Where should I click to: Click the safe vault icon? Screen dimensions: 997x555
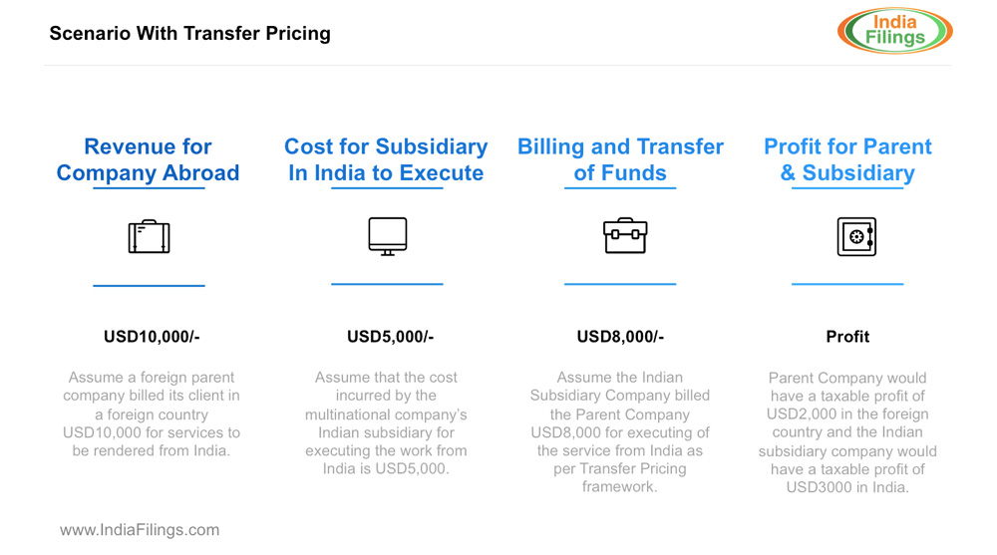click(x=855, y=237)
